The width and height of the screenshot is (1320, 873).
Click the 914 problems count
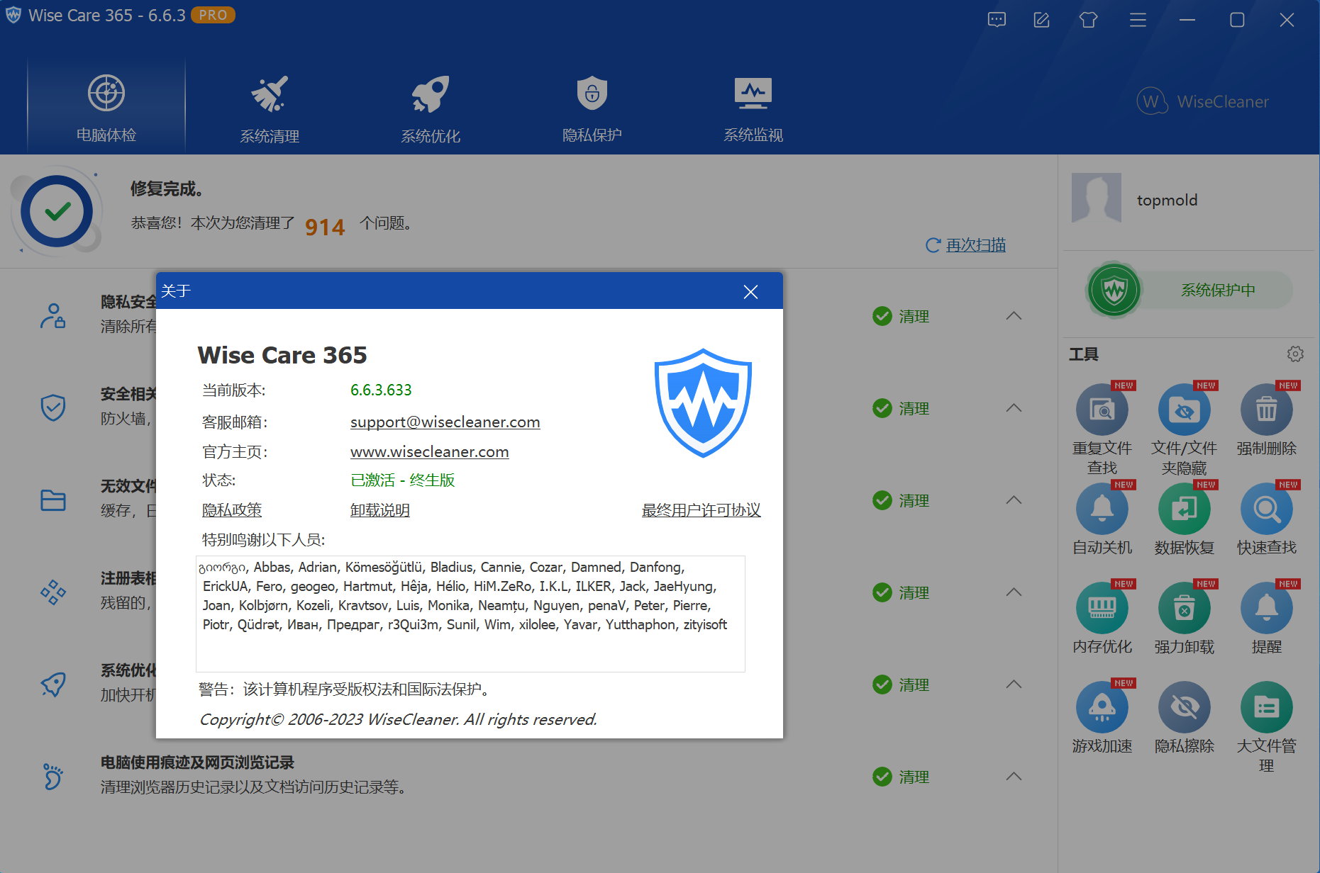325,227
